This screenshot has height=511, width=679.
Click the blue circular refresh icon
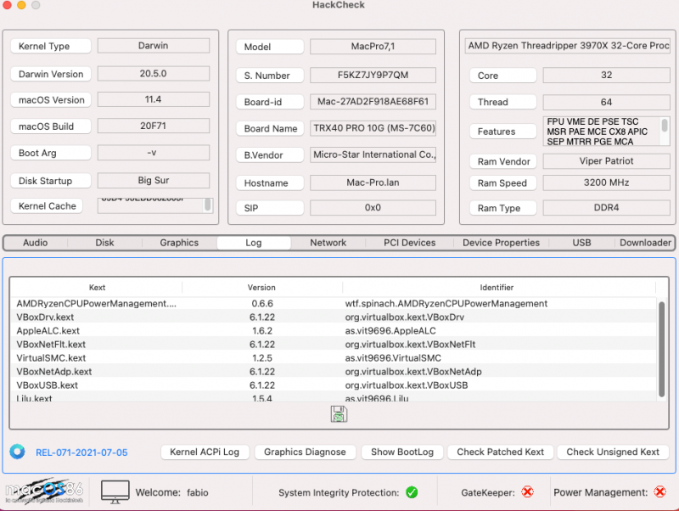[17, 452]
